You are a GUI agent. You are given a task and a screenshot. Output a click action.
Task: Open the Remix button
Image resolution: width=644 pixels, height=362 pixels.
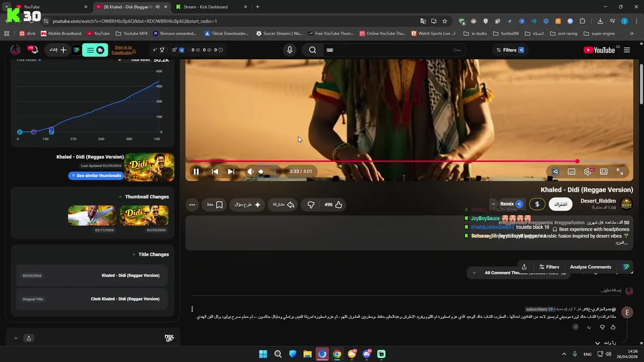coord(512,204)
